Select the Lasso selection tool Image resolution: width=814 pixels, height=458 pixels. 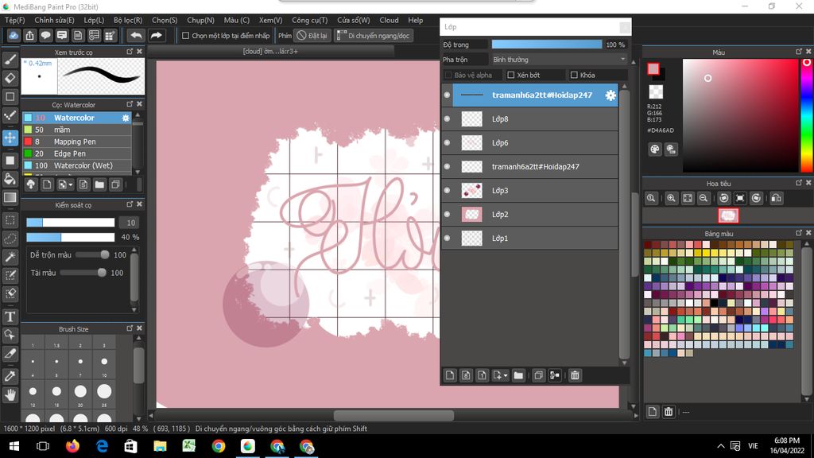click(x=10, y=239)
